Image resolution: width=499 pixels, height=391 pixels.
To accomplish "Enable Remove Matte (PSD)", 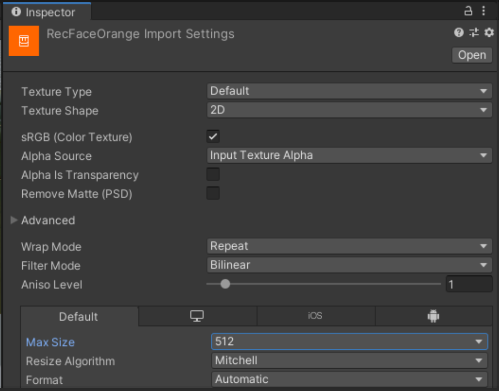I will pos(212,193).
